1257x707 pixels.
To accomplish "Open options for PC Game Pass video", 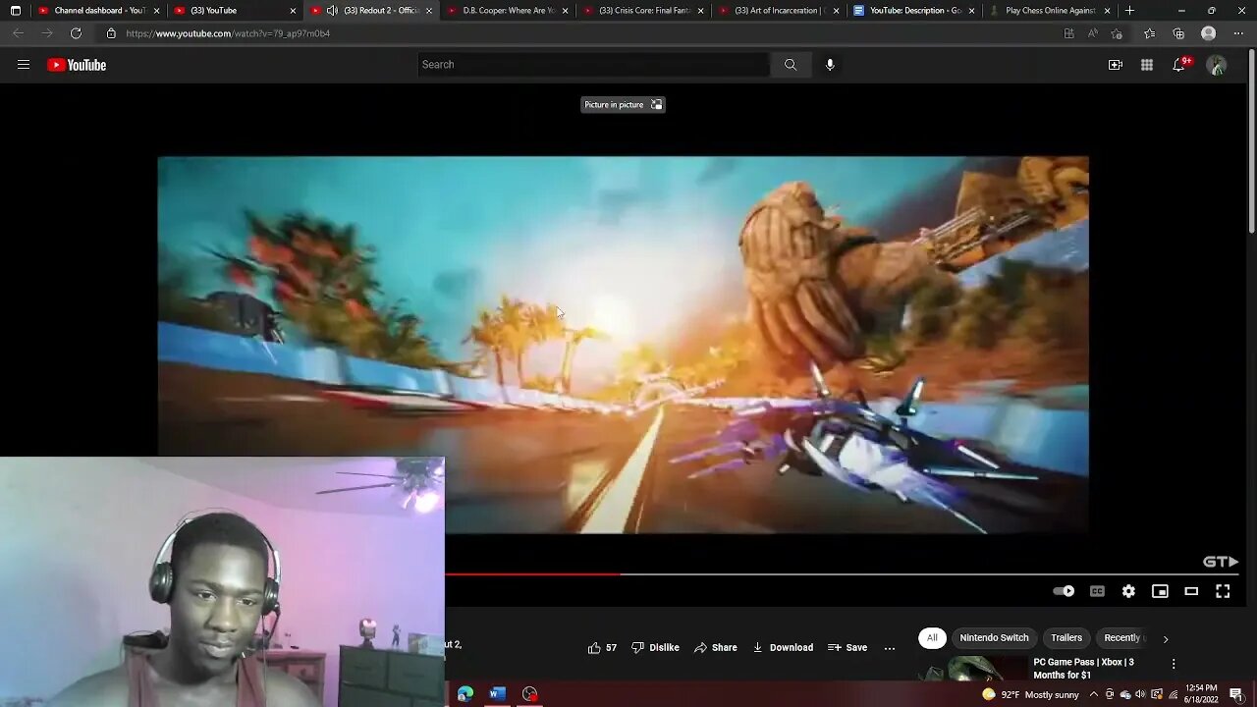I will point(1174,664).
